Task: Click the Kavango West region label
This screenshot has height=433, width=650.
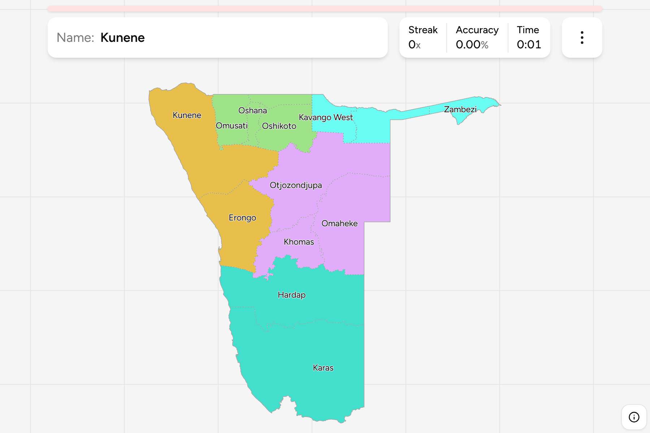Action: pos(326,117)
